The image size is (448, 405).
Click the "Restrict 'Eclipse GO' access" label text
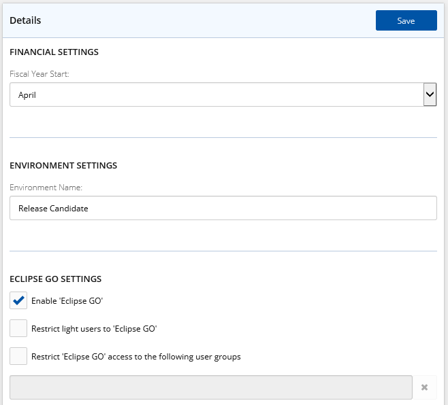point(135,356)
